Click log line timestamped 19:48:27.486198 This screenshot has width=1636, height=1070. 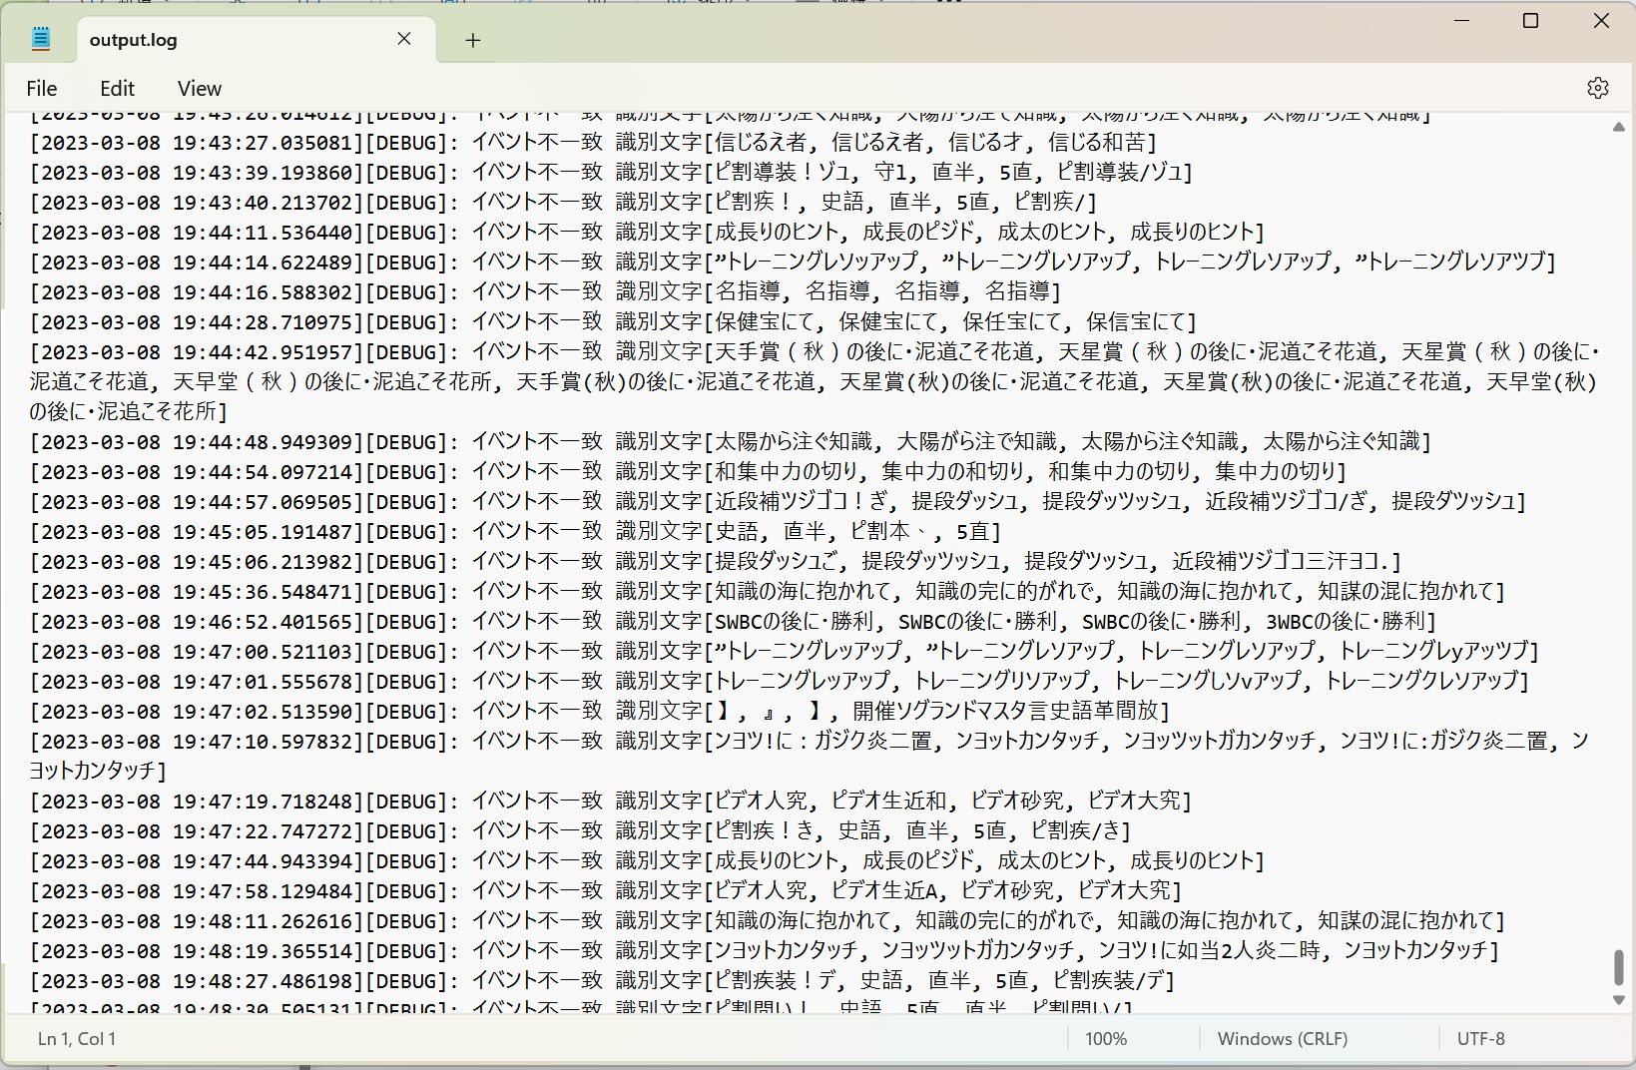tap(602, 980)
